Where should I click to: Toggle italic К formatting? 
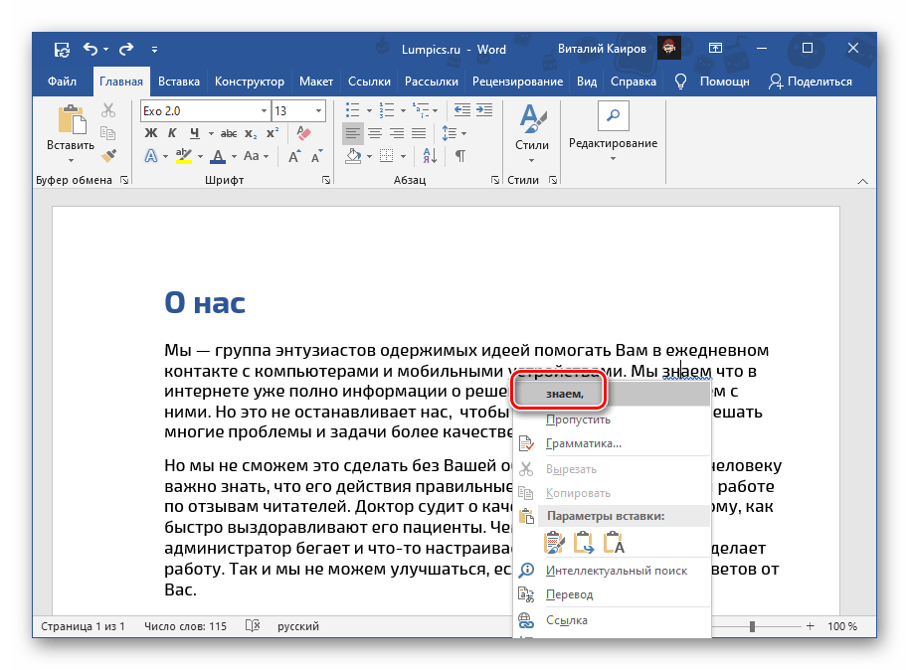coord(172,133)
